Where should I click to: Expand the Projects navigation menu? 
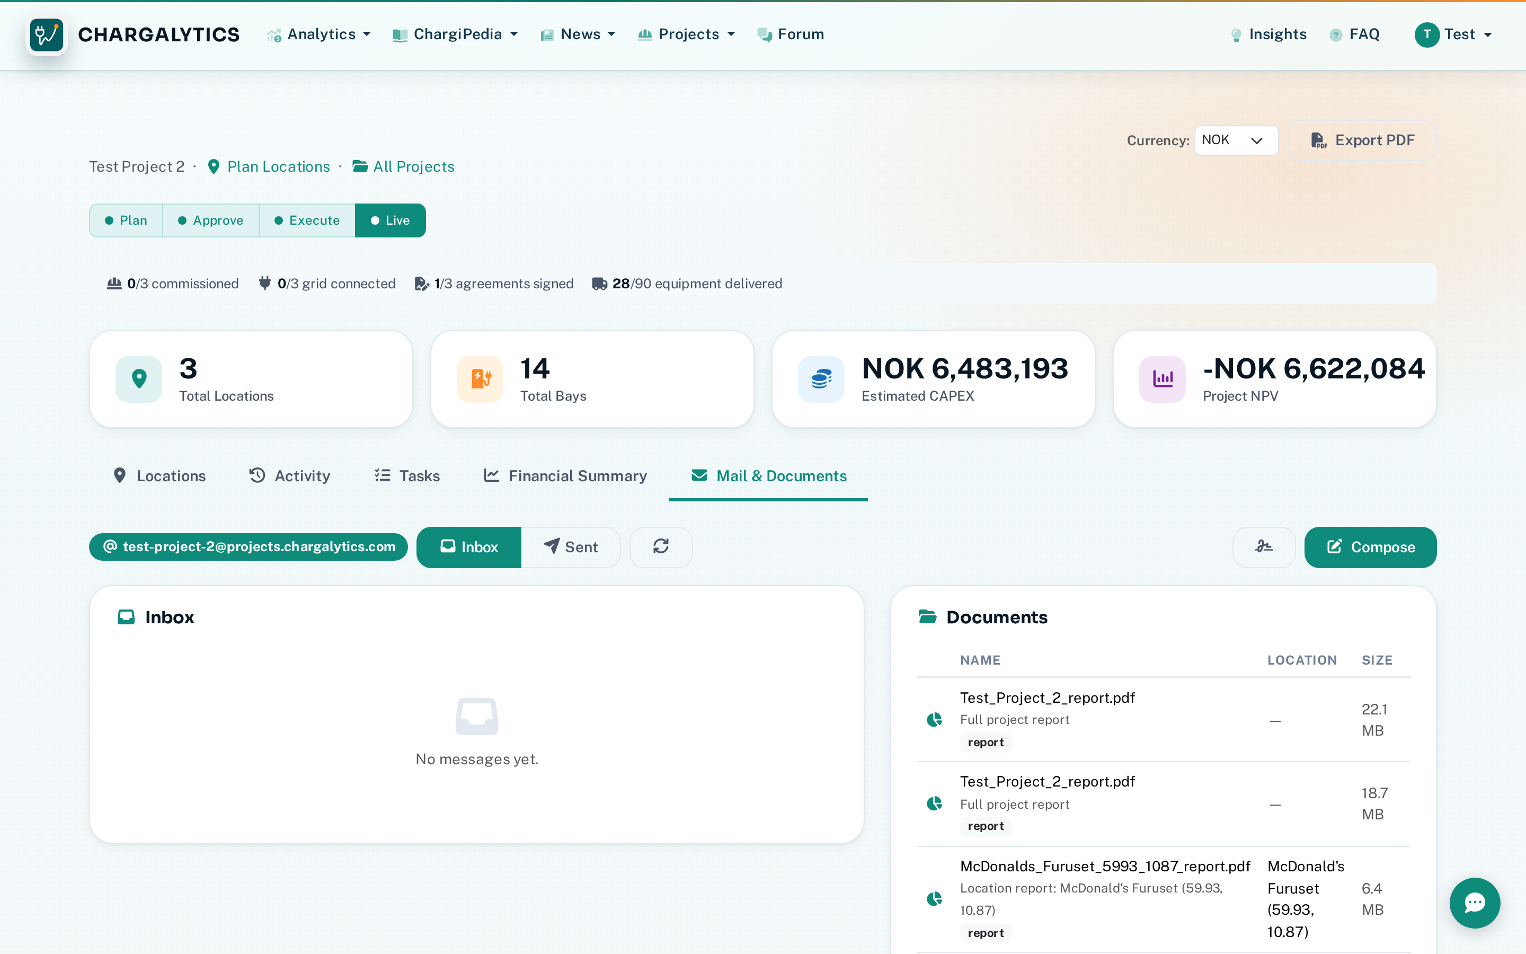pos(687,34)
